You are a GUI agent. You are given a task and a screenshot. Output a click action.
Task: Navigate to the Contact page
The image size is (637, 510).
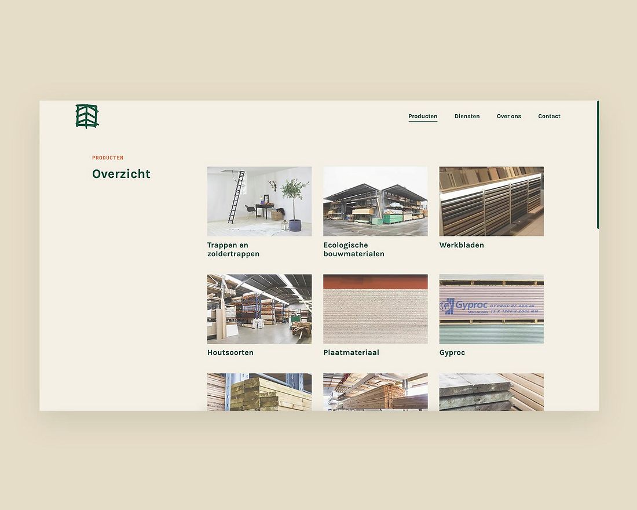pos(549,116)
